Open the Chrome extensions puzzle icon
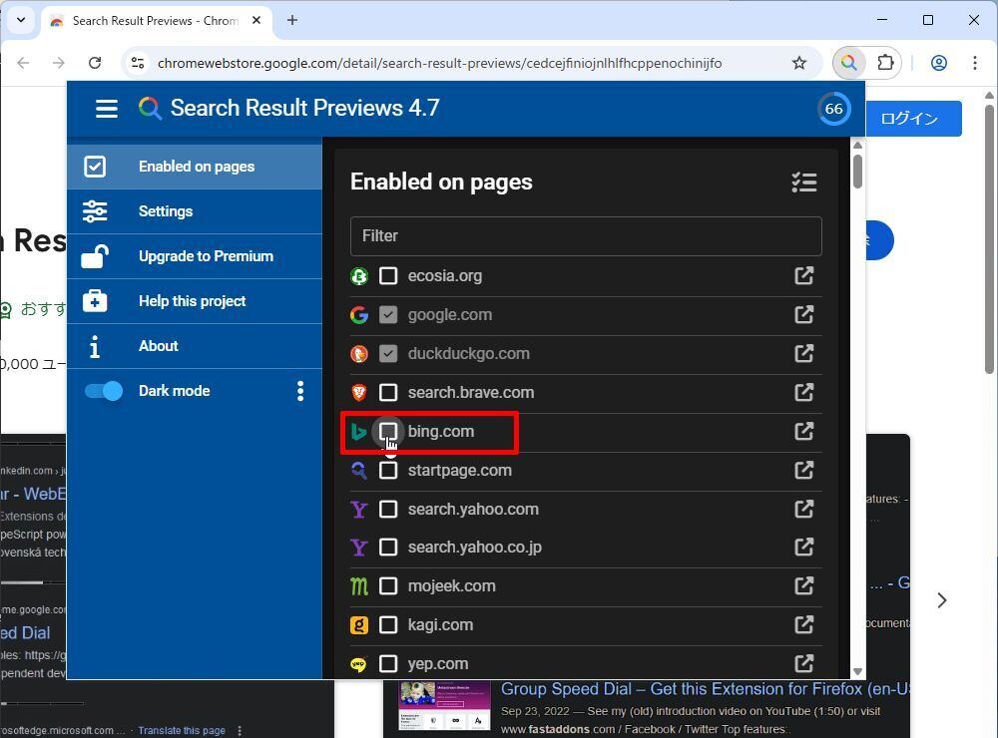Screen dimensions: 998x738 coord(885,63)
